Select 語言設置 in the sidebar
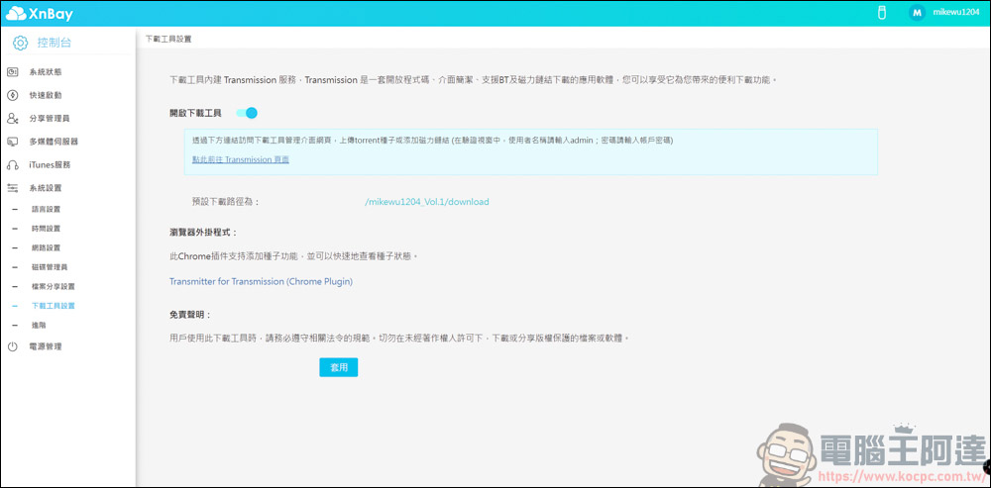 pos(46,209)
